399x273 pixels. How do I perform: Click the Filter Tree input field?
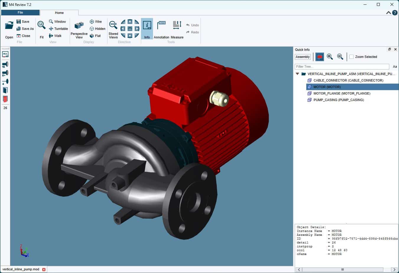tap(342, 66)
